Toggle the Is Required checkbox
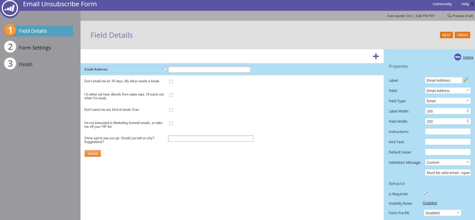This screenshot has height=220, width=475. tap(425, 193)
